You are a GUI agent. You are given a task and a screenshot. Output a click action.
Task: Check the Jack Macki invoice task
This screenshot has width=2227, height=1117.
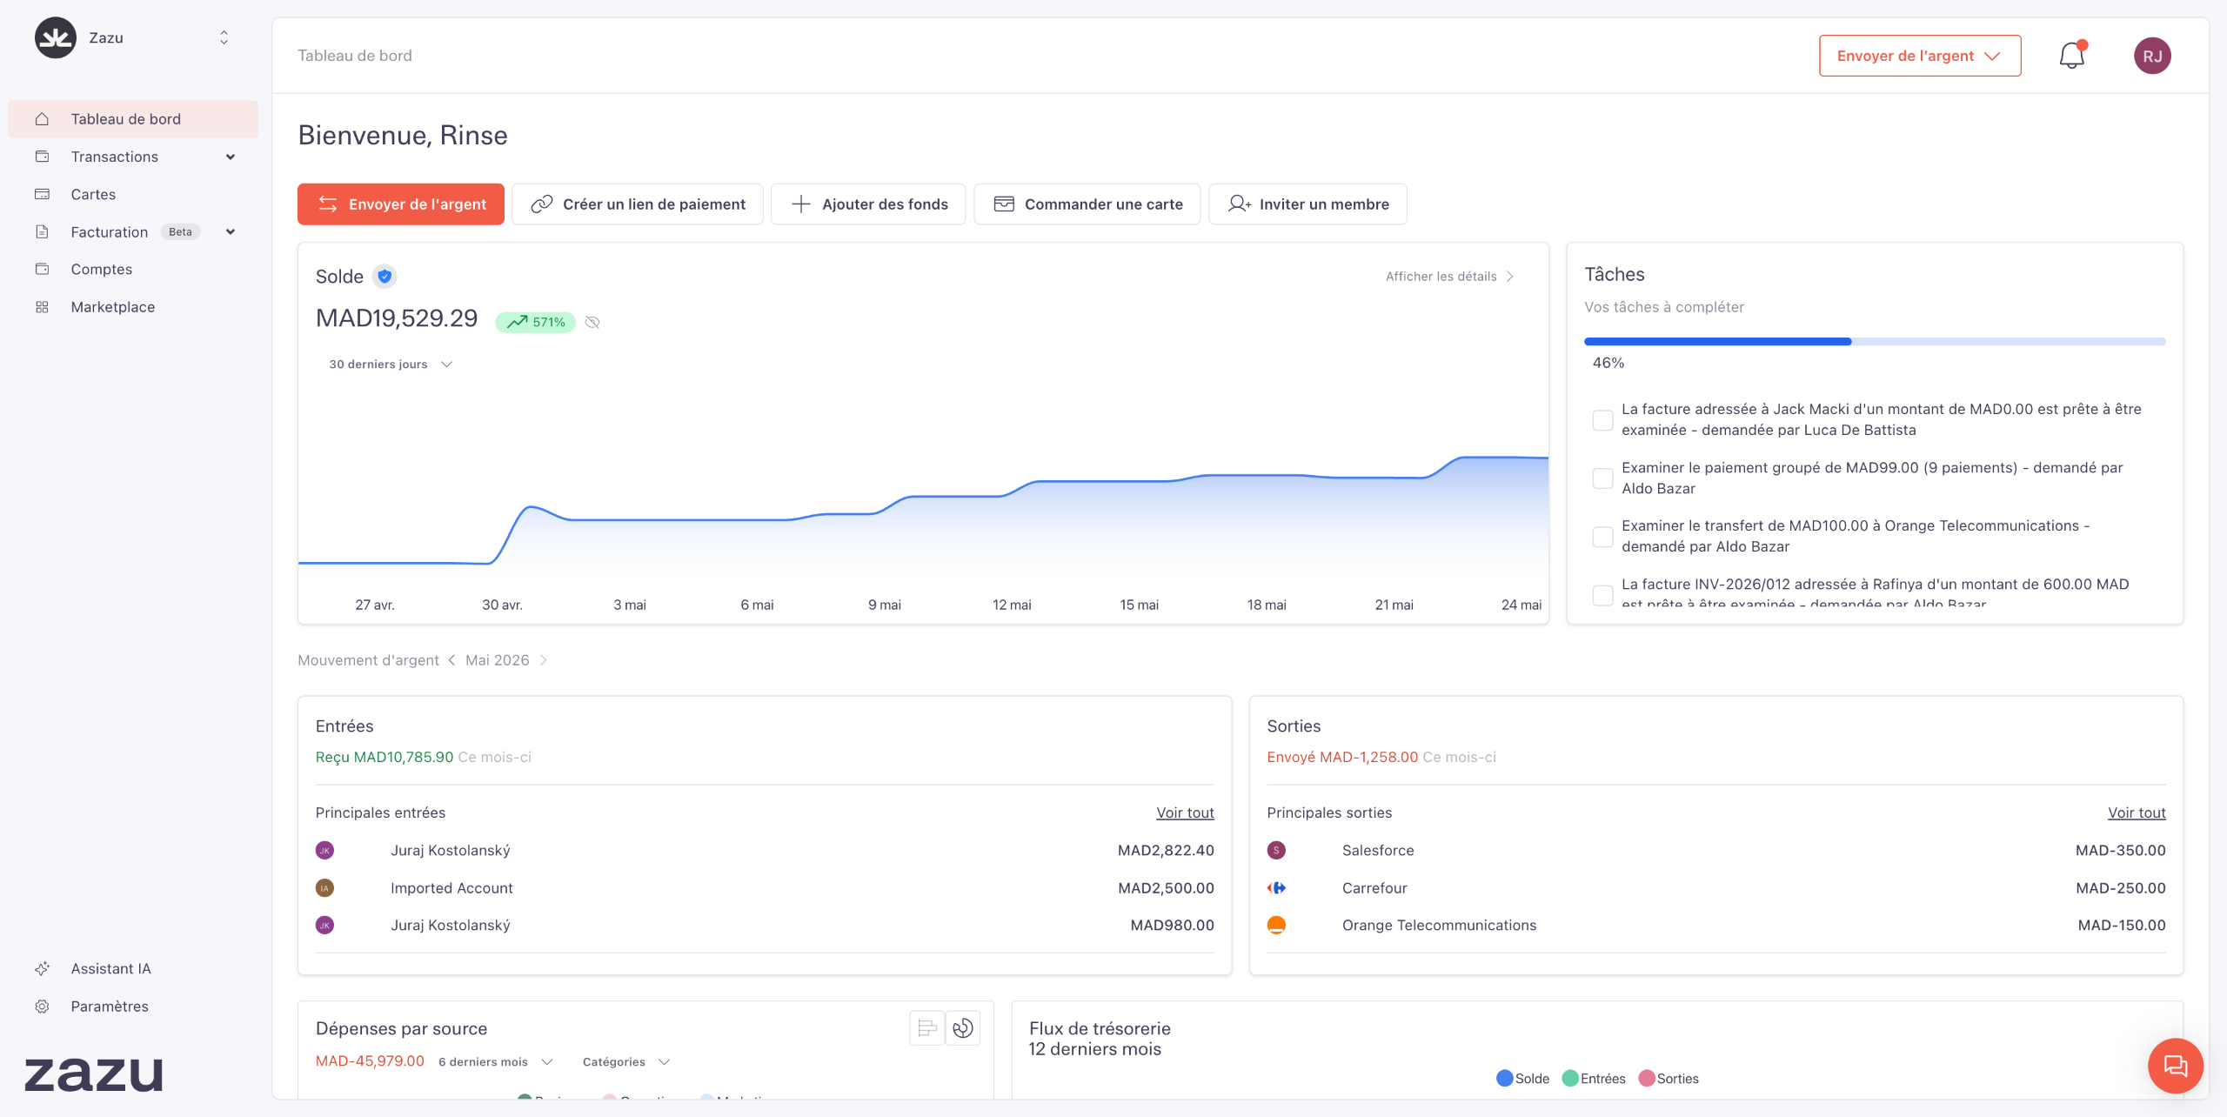point(1602,420)
